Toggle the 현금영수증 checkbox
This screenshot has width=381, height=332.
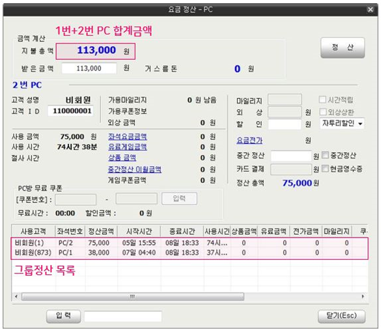coord(325,169)
